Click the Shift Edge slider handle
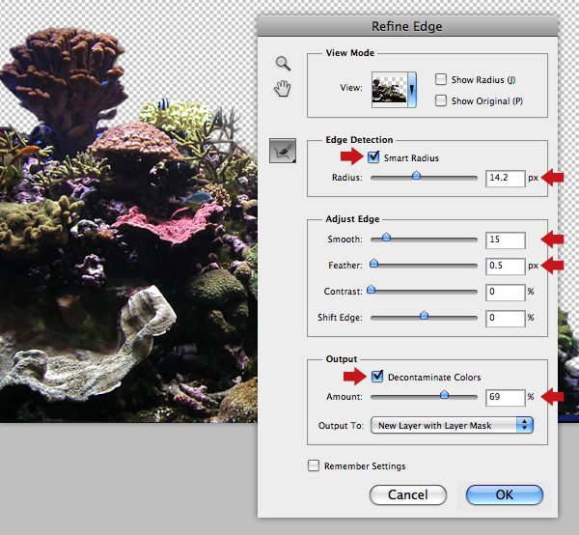Viewport: 579px width, 535px height. pyautogui.click(x=425, y=315)
